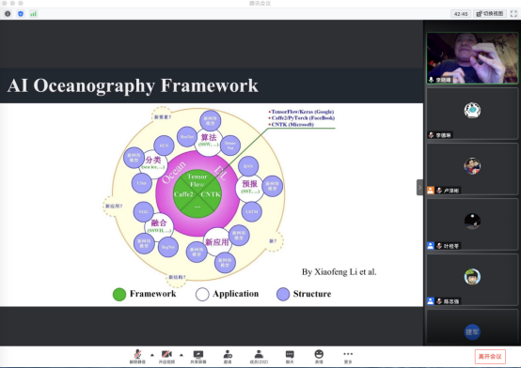Click the meeting info icon
The width and height of the screenshot is (521, 368).
(x=8, y=13)
